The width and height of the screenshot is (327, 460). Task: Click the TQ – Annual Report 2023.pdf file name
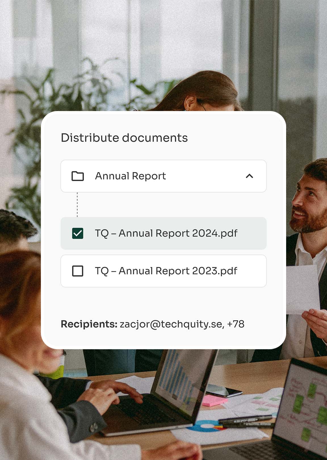click(166, 271)
